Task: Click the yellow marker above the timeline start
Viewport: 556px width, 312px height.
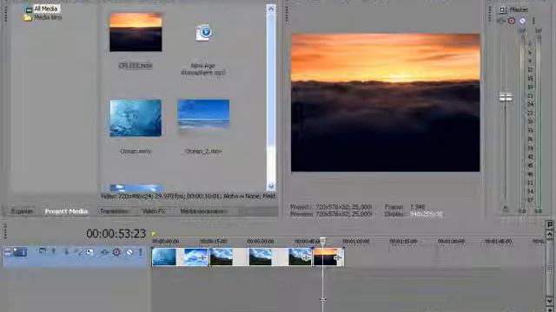Action: point(154,234)
